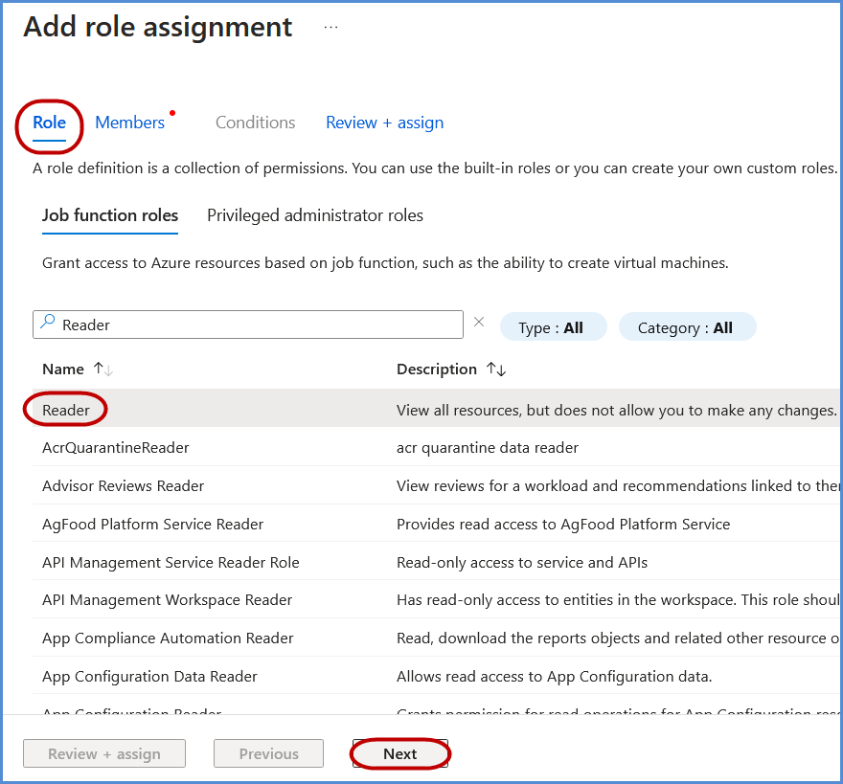
Task: Clear the Reader search text
Action: coord(480,323)
